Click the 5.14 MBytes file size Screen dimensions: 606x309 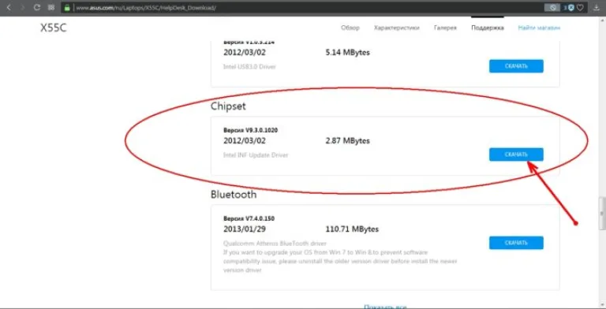pos(348,53)
